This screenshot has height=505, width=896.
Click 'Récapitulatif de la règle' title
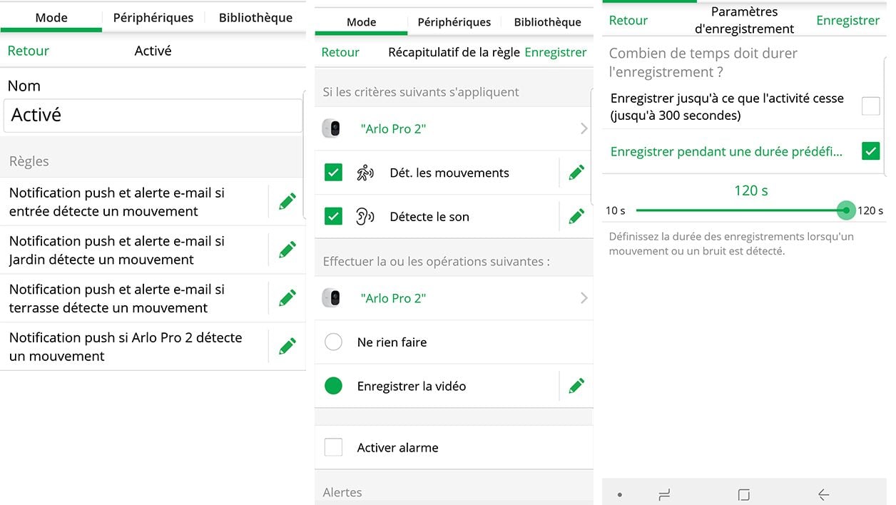click(x=454, y=52)
